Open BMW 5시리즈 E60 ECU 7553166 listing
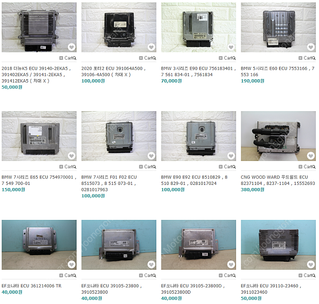The image size is (319, 304). click(278, 72)
